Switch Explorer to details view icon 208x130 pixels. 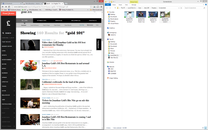203,128
